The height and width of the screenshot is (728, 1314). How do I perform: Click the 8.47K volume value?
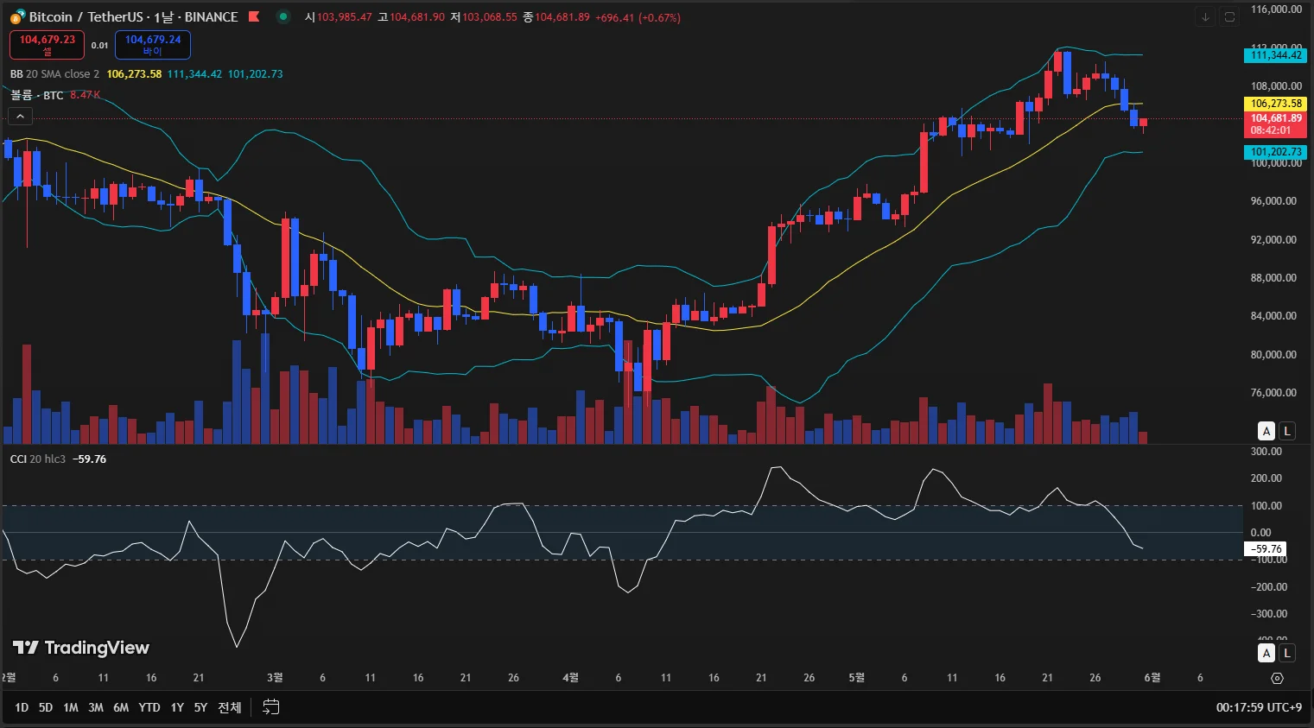(x=85, y=95)
